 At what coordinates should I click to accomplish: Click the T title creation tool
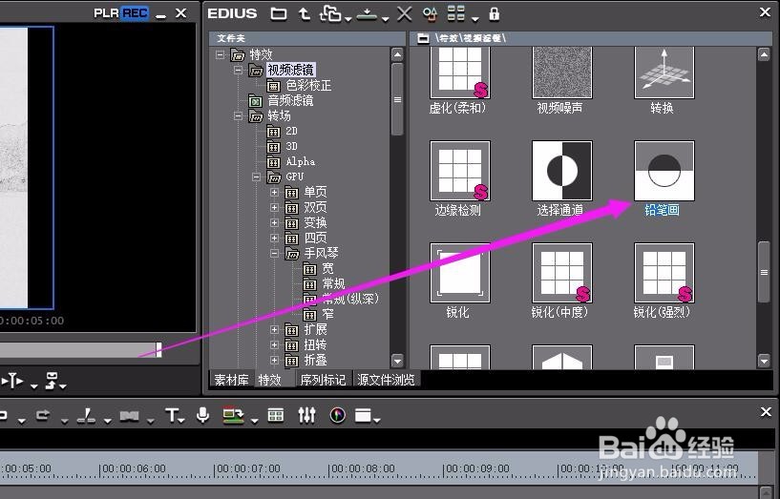[x=172, y=415]
